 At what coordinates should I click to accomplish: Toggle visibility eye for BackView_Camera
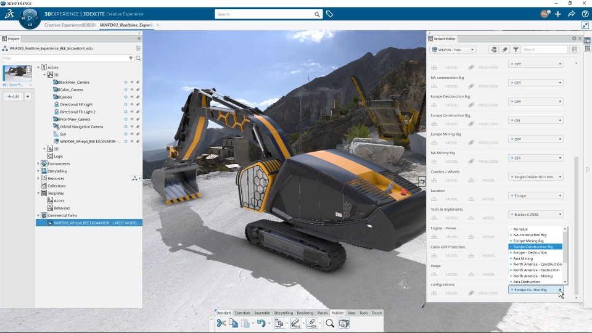point(132,82)
